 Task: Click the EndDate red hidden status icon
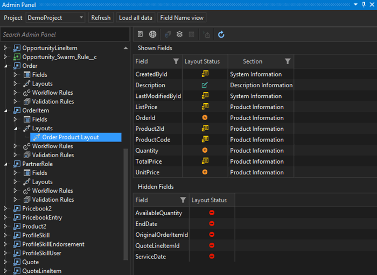[212, 223]
